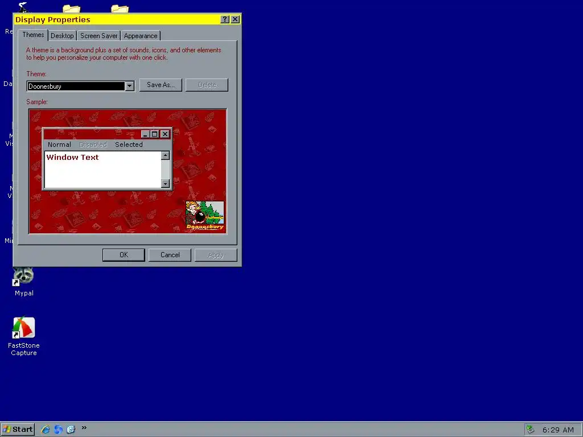
Task: Open the Theme dropdown arrow
Action: 129,86
